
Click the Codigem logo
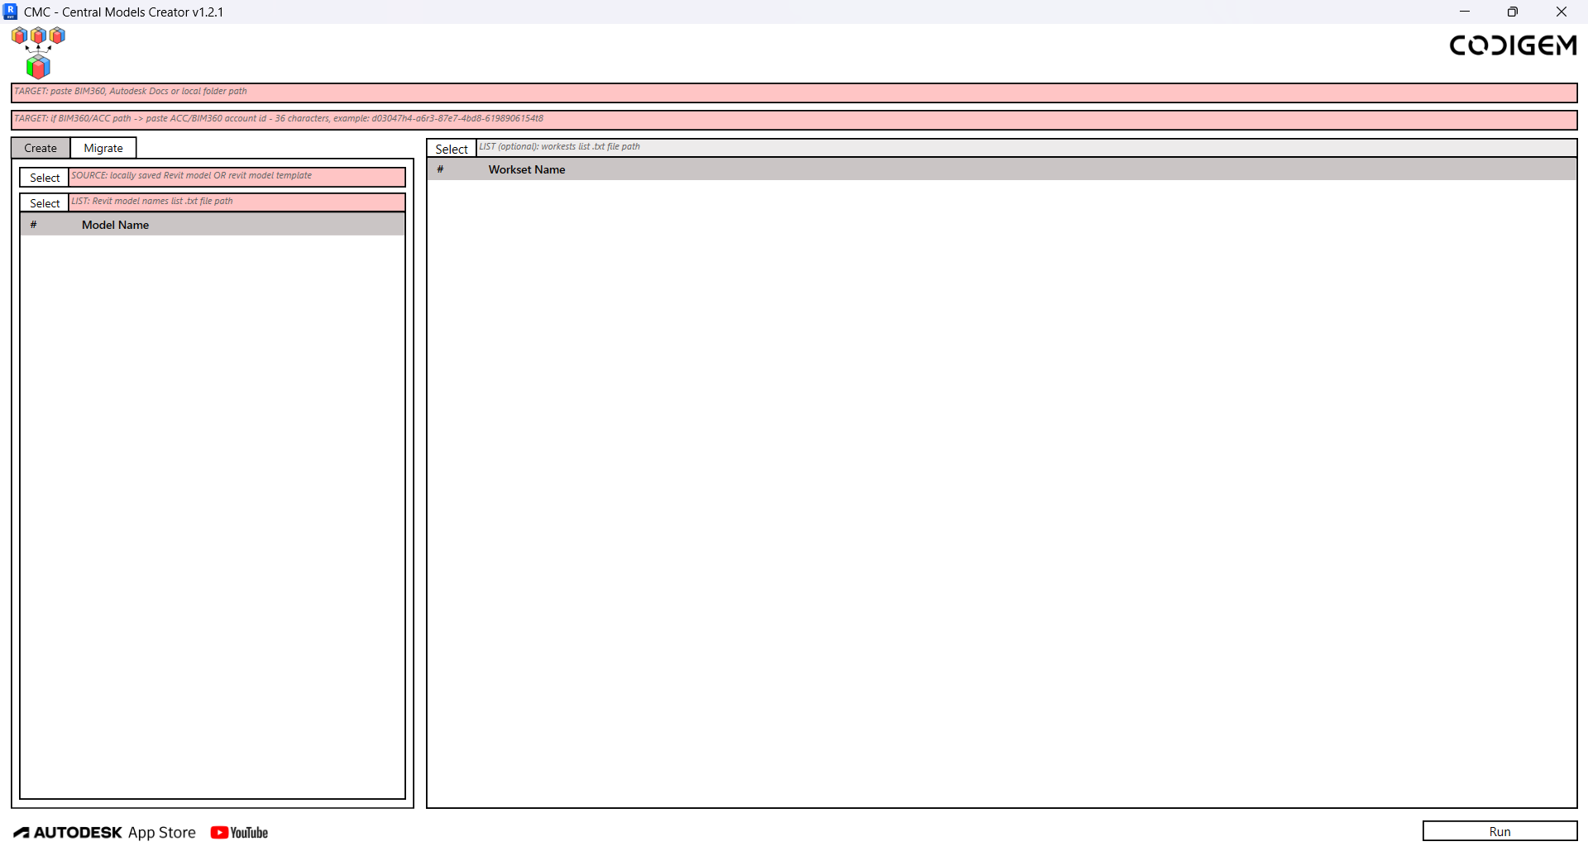1513,45
